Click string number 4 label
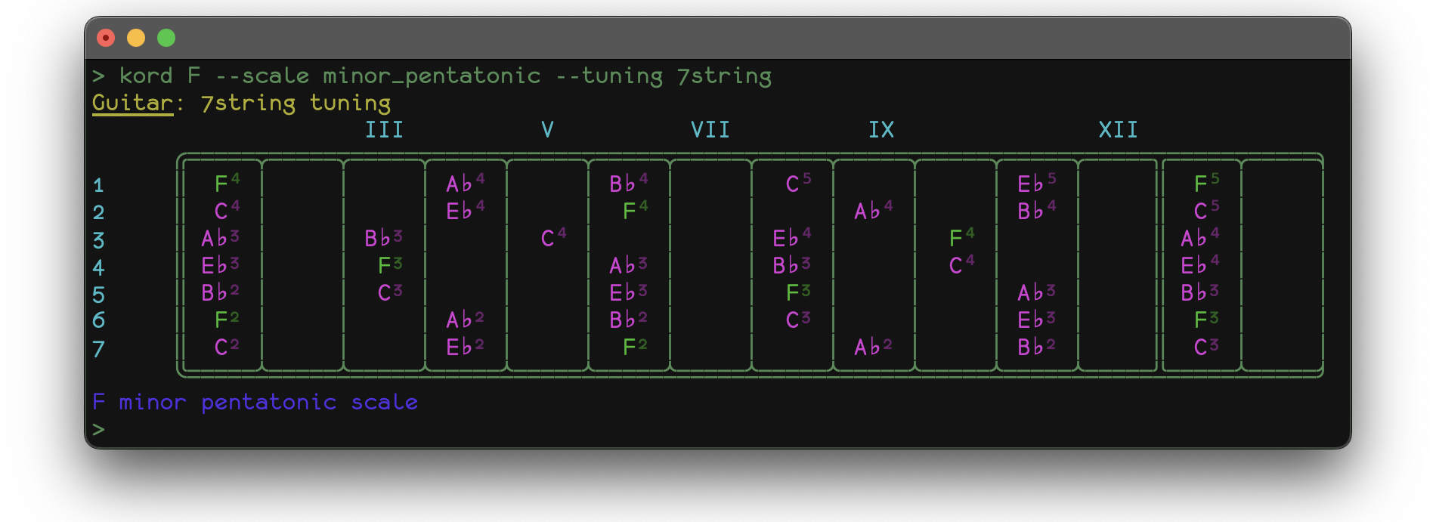 coord(98,267)
